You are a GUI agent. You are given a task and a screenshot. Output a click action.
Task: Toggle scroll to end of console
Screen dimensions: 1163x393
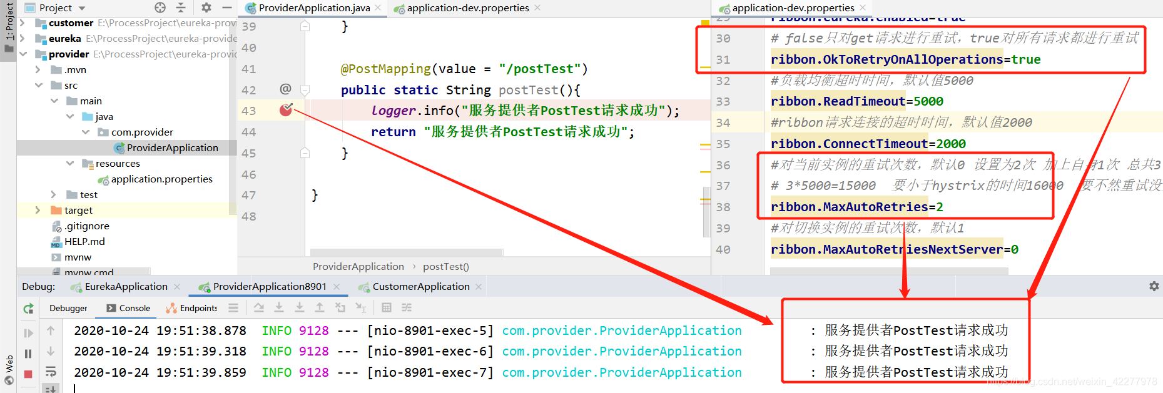tap(51, 389)
